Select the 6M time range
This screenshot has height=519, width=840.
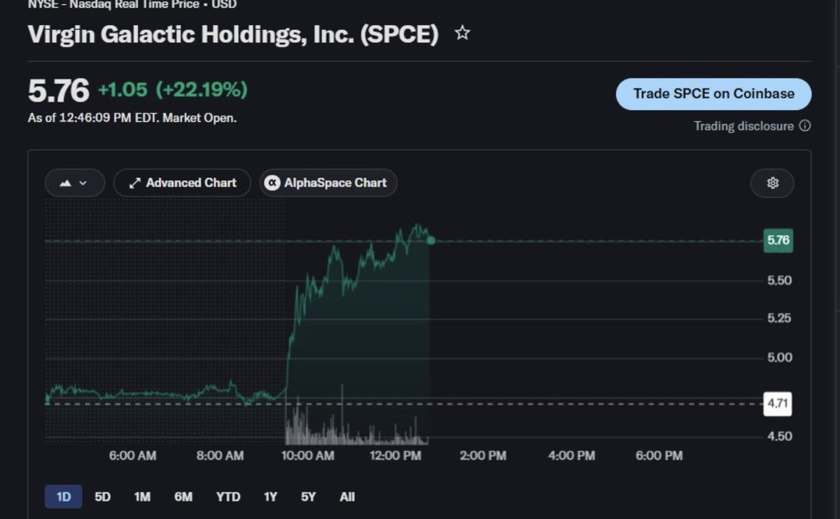[x=183, y=497]
